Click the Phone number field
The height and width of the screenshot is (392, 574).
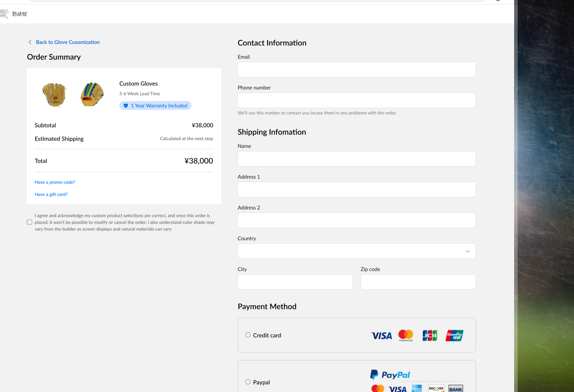(x=357, y=100)
